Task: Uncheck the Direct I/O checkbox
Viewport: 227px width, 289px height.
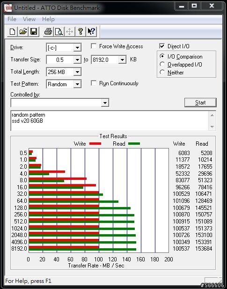Action: (x=162, y=46)
